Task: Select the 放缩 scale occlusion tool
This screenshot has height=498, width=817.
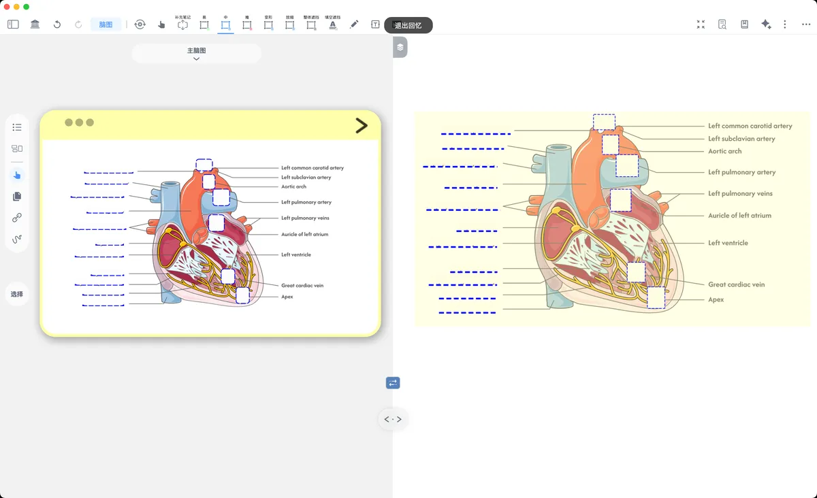Action: click(x=290, y=23)
